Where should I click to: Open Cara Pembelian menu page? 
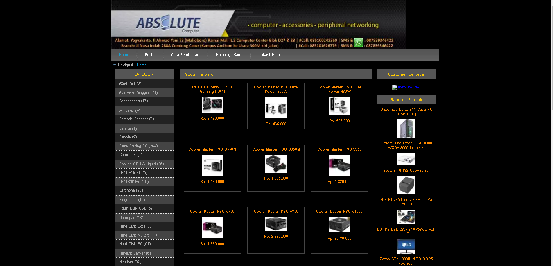(185, 55)
